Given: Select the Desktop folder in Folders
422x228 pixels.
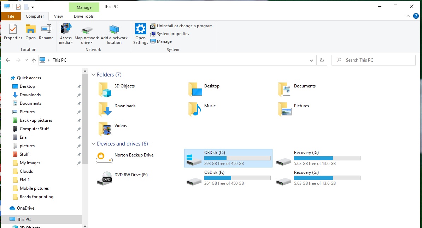Looking at the screenshot, I should [204, 90].
